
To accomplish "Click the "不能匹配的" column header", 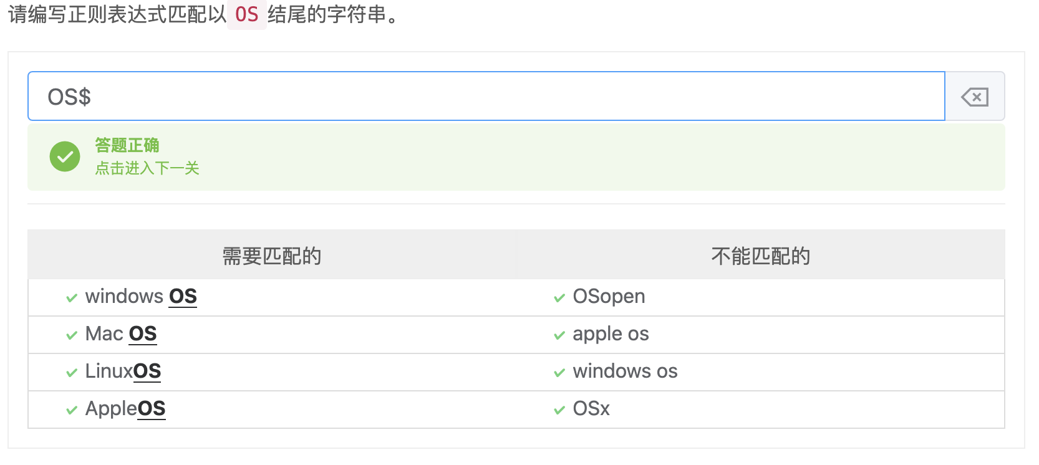I will tap(760, 256).
